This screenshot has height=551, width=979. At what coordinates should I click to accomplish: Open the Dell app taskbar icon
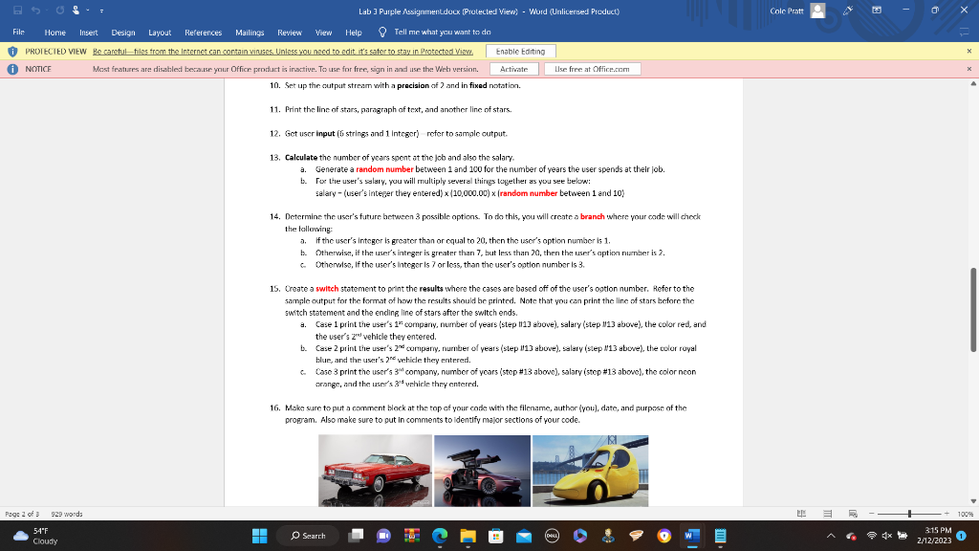click(552, 536)
